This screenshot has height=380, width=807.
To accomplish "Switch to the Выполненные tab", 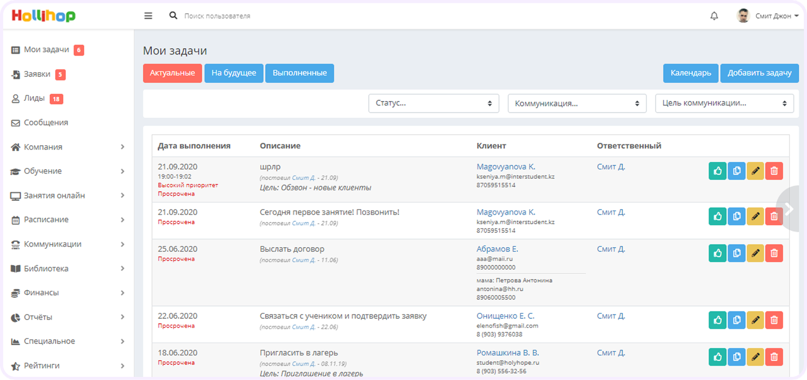I will [299, 73].
